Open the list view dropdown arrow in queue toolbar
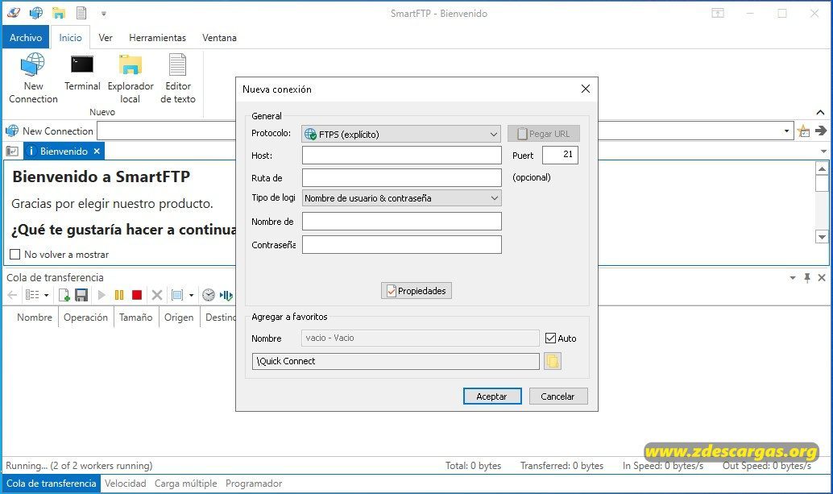This screenshot has width=833, height=494. click(x=46, y=295)
